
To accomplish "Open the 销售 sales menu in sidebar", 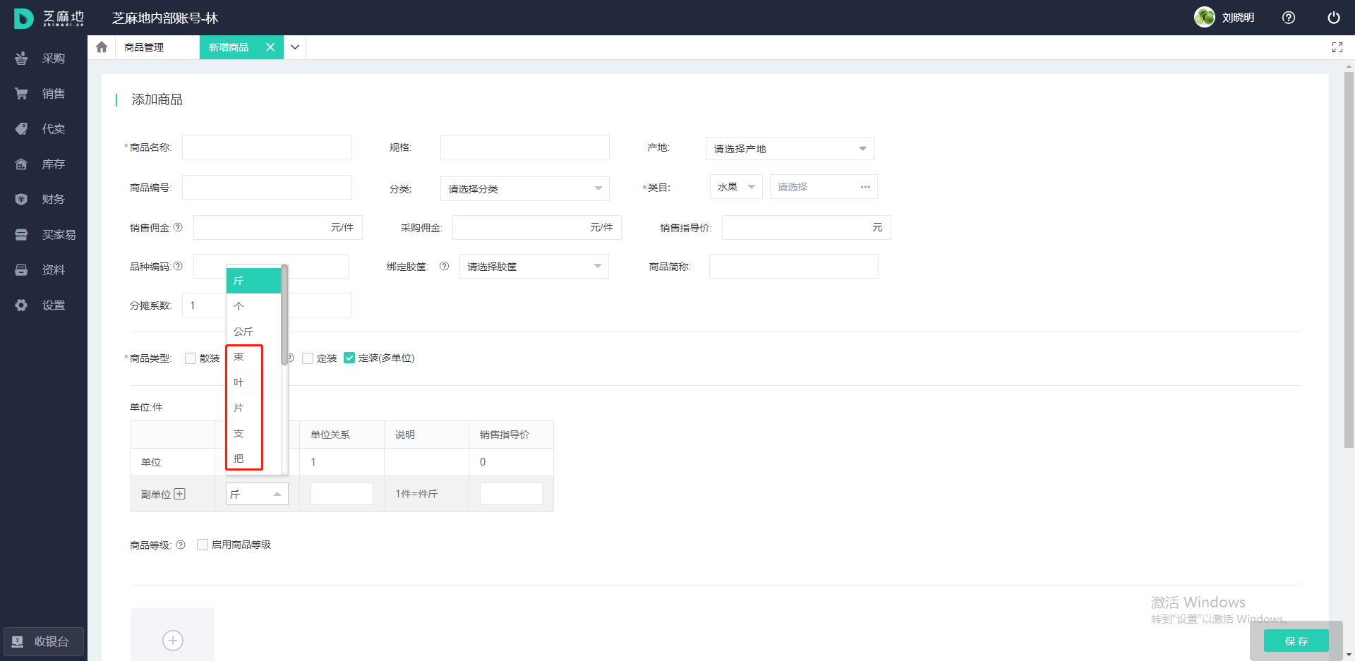I will (x=43, y=94).
